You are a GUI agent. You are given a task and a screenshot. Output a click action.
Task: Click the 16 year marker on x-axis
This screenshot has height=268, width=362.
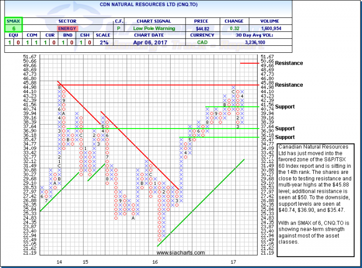(156, 262)
